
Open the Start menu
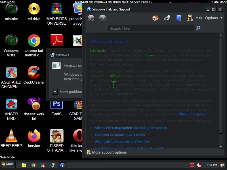pyautogui.click(x=8, y=164)
